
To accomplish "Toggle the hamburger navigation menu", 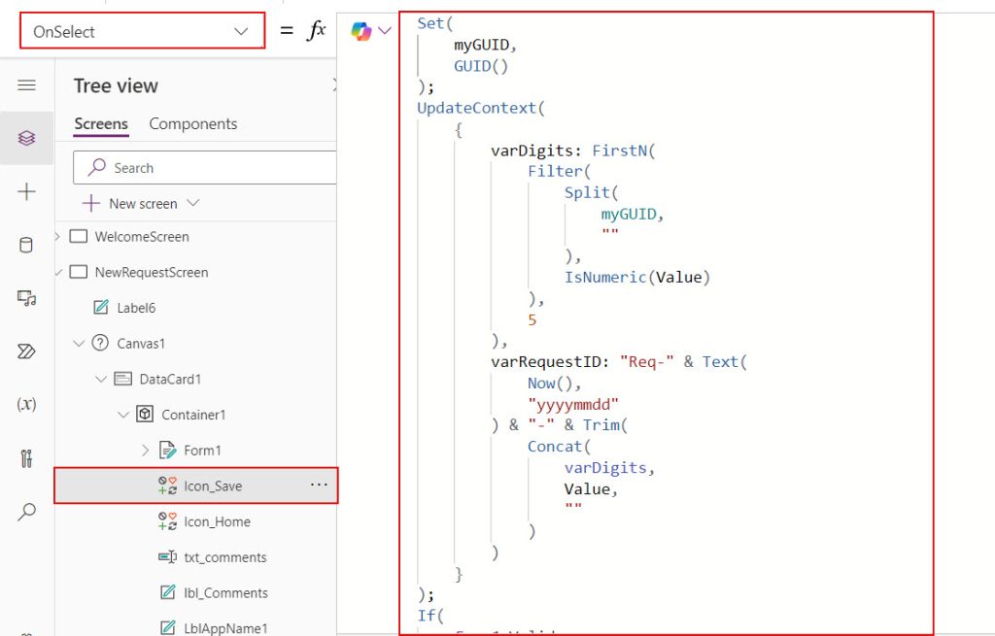I will (26, 85).
